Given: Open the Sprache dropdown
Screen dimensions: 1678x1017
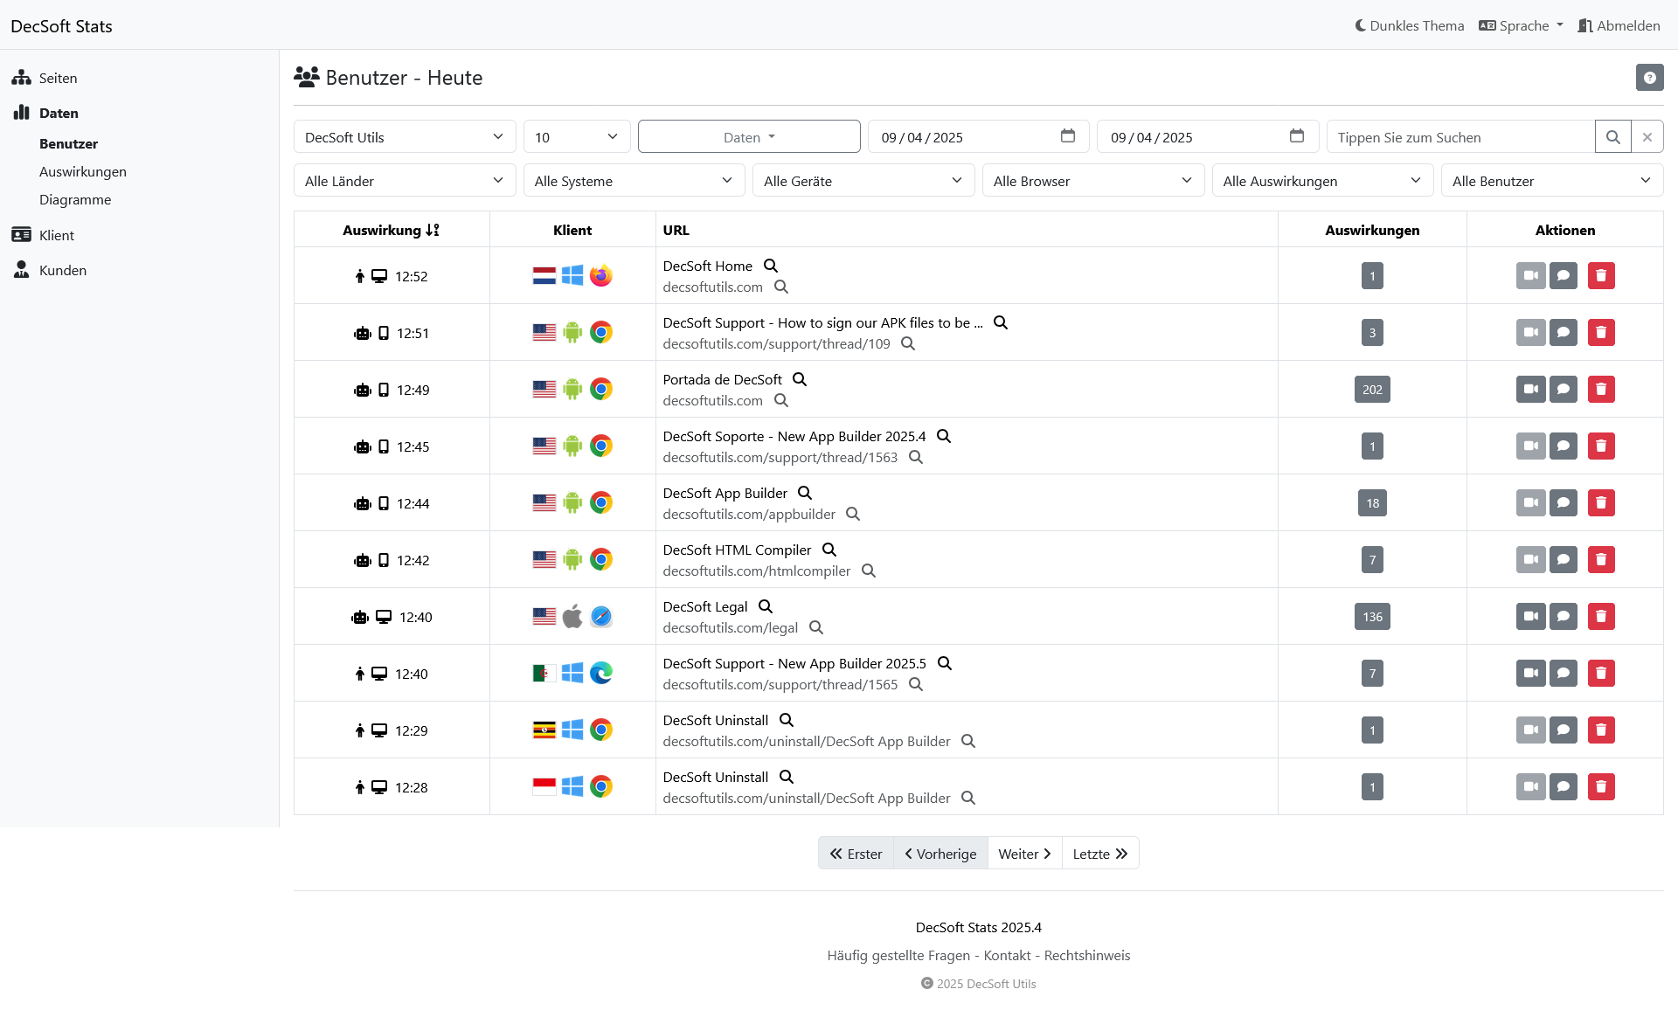Looking at the screenshot, I should tap(1520, 25).
